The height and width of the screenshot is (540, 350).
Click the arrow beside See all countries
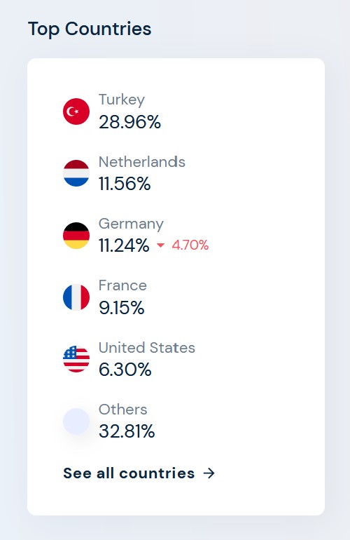coord(209,473)
